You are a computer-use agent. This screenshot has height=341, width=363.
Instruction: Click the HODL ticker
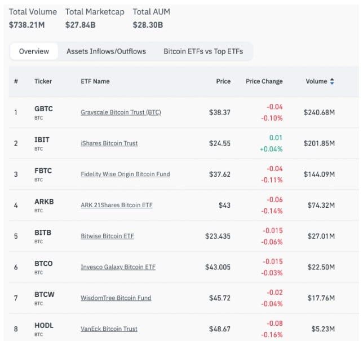(x=44, y=325)
